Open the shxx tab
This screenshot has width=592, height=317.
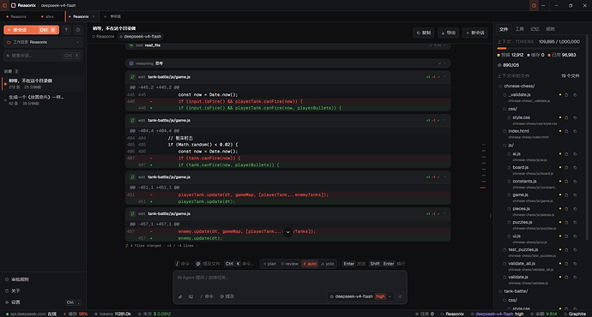[x=47, y=16]
